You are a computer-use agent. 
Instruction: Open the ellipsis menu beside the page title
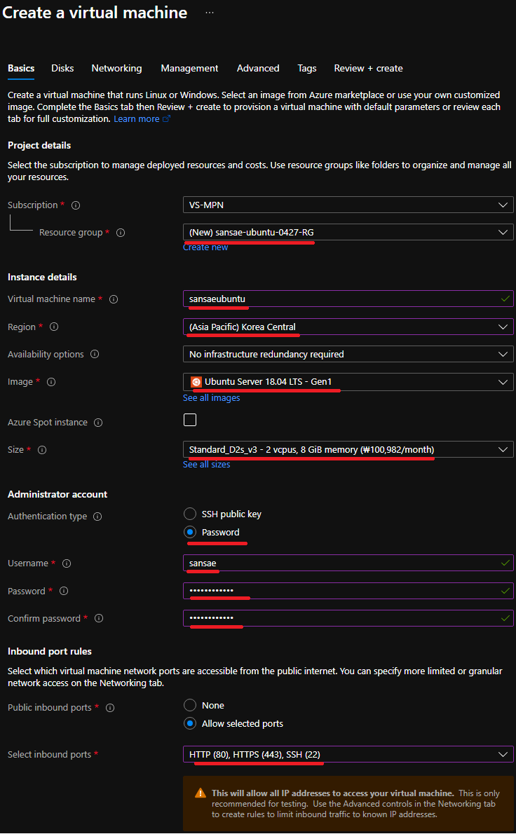[x=210, y=13]
